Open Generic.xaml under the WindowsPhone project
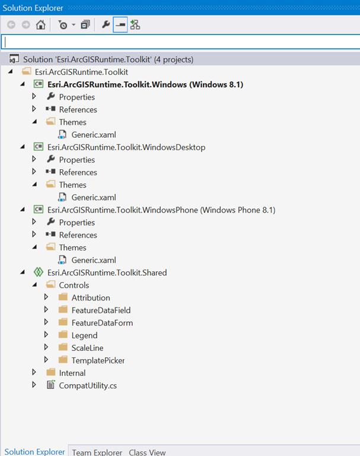The height and width of the screenshot is (456, 360). coord(94,260)
